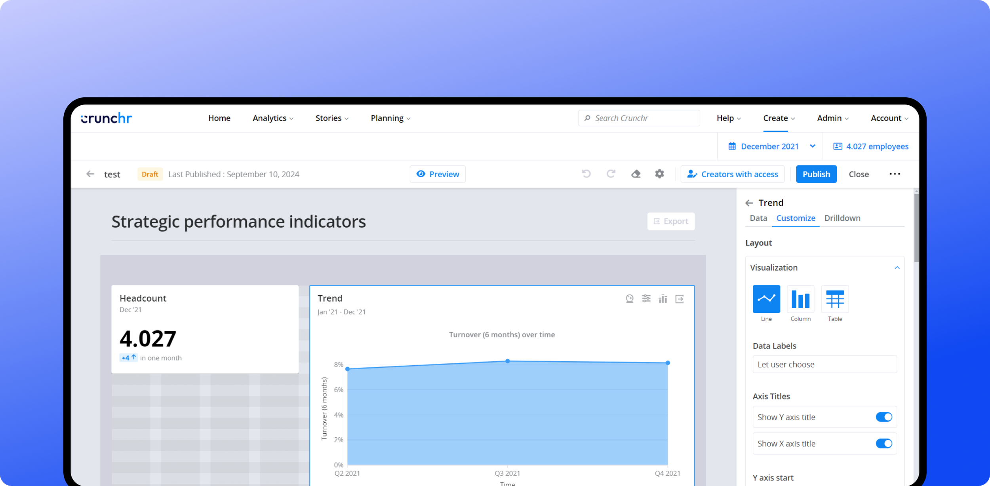Click the Publish button

pos(816,174)
